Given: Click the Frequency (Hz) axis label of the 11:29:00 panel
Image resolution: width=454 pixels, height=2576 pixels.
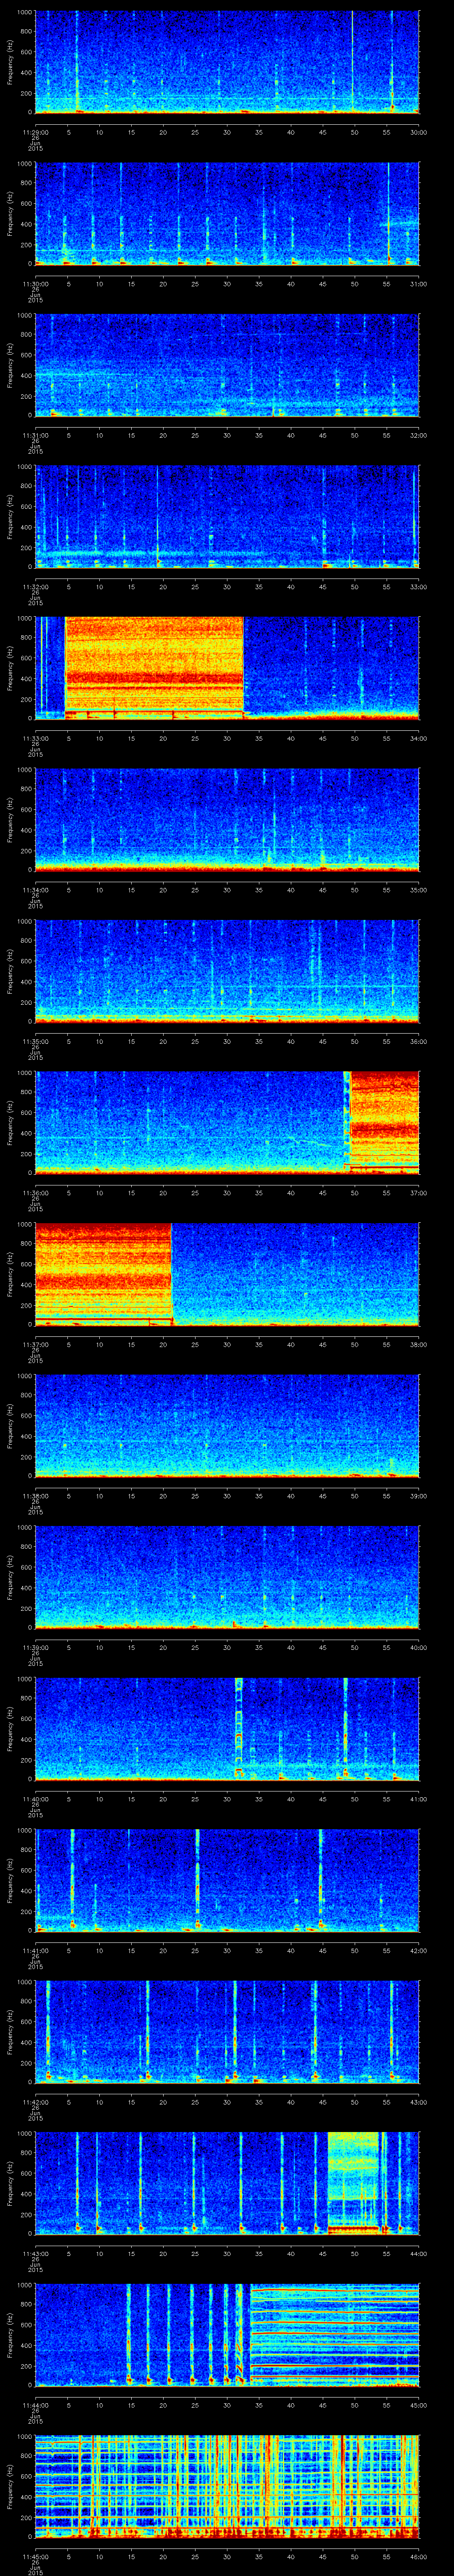Looking at the screenshot, I should (10, 62).
